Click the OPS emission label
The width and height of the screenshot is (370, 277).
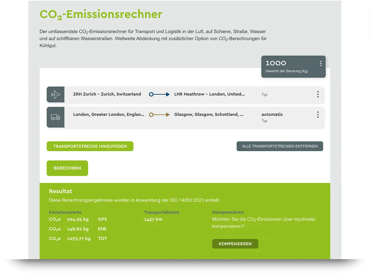tap(102, 219)
